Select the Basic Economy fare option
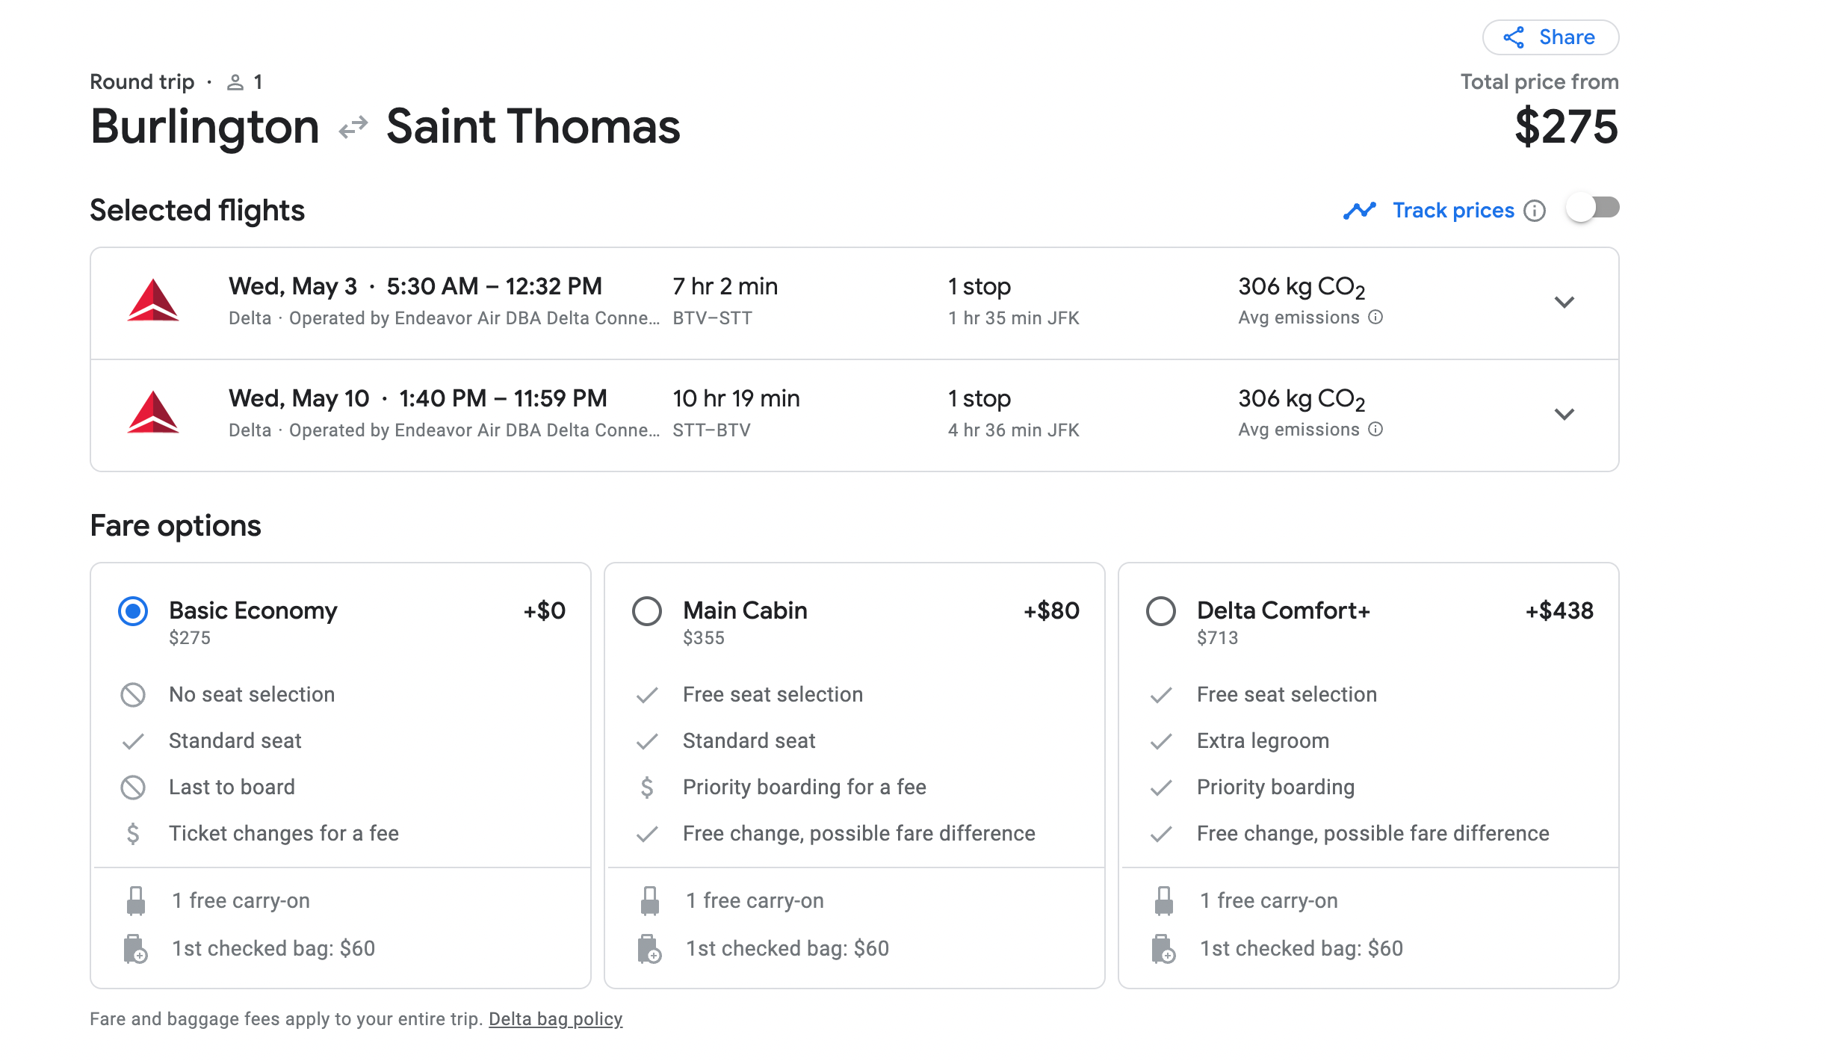This screenshot has width=1826, height=1061. click(x=133, y=611)
